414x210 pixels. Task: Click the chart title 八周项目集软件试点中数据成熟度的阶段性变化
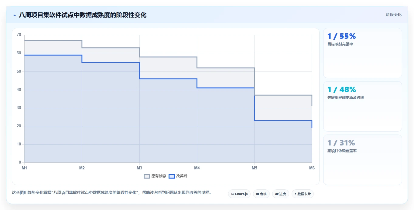(x=83, y=15)
